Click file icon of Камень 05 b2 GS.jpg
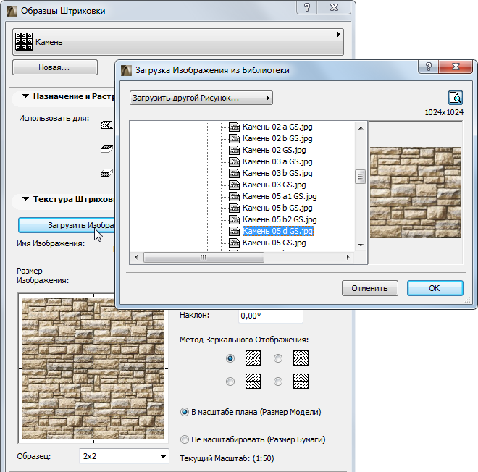The image size is (478, 472). 234,219
